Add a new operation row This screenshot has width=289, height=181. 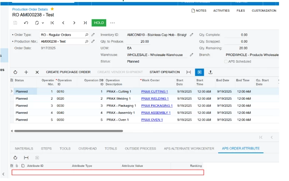[26, 72]
